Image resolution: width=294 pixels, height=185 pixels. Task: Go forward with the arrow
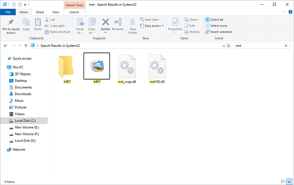point(13,46)
